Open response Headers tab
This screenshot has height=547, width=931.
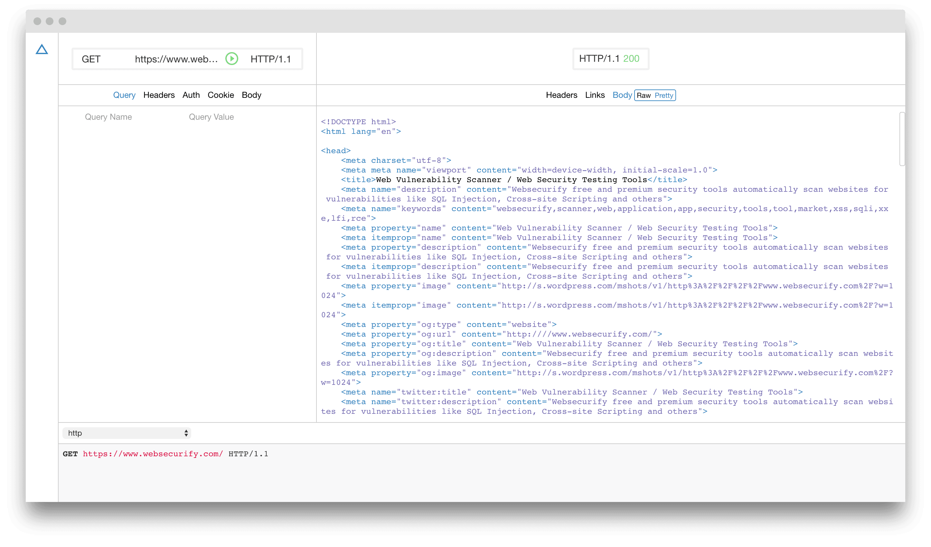click(561, 95)
